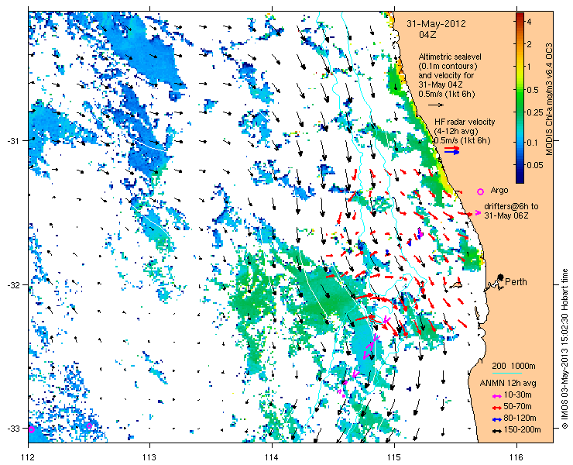Click the cyan isobath legend line
The image size is (573, 465).
[x=507, y=374]
